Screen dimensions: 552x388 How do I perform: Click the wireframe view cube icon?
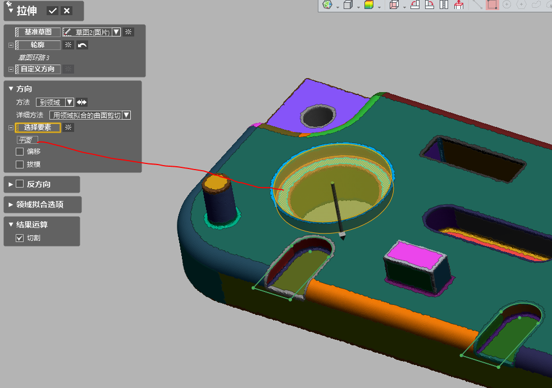point(394,4)
